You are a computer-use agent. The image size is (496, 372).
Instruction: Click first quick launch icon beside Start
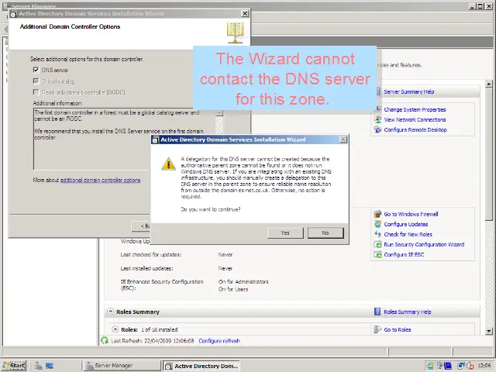[x=38, y=366]
